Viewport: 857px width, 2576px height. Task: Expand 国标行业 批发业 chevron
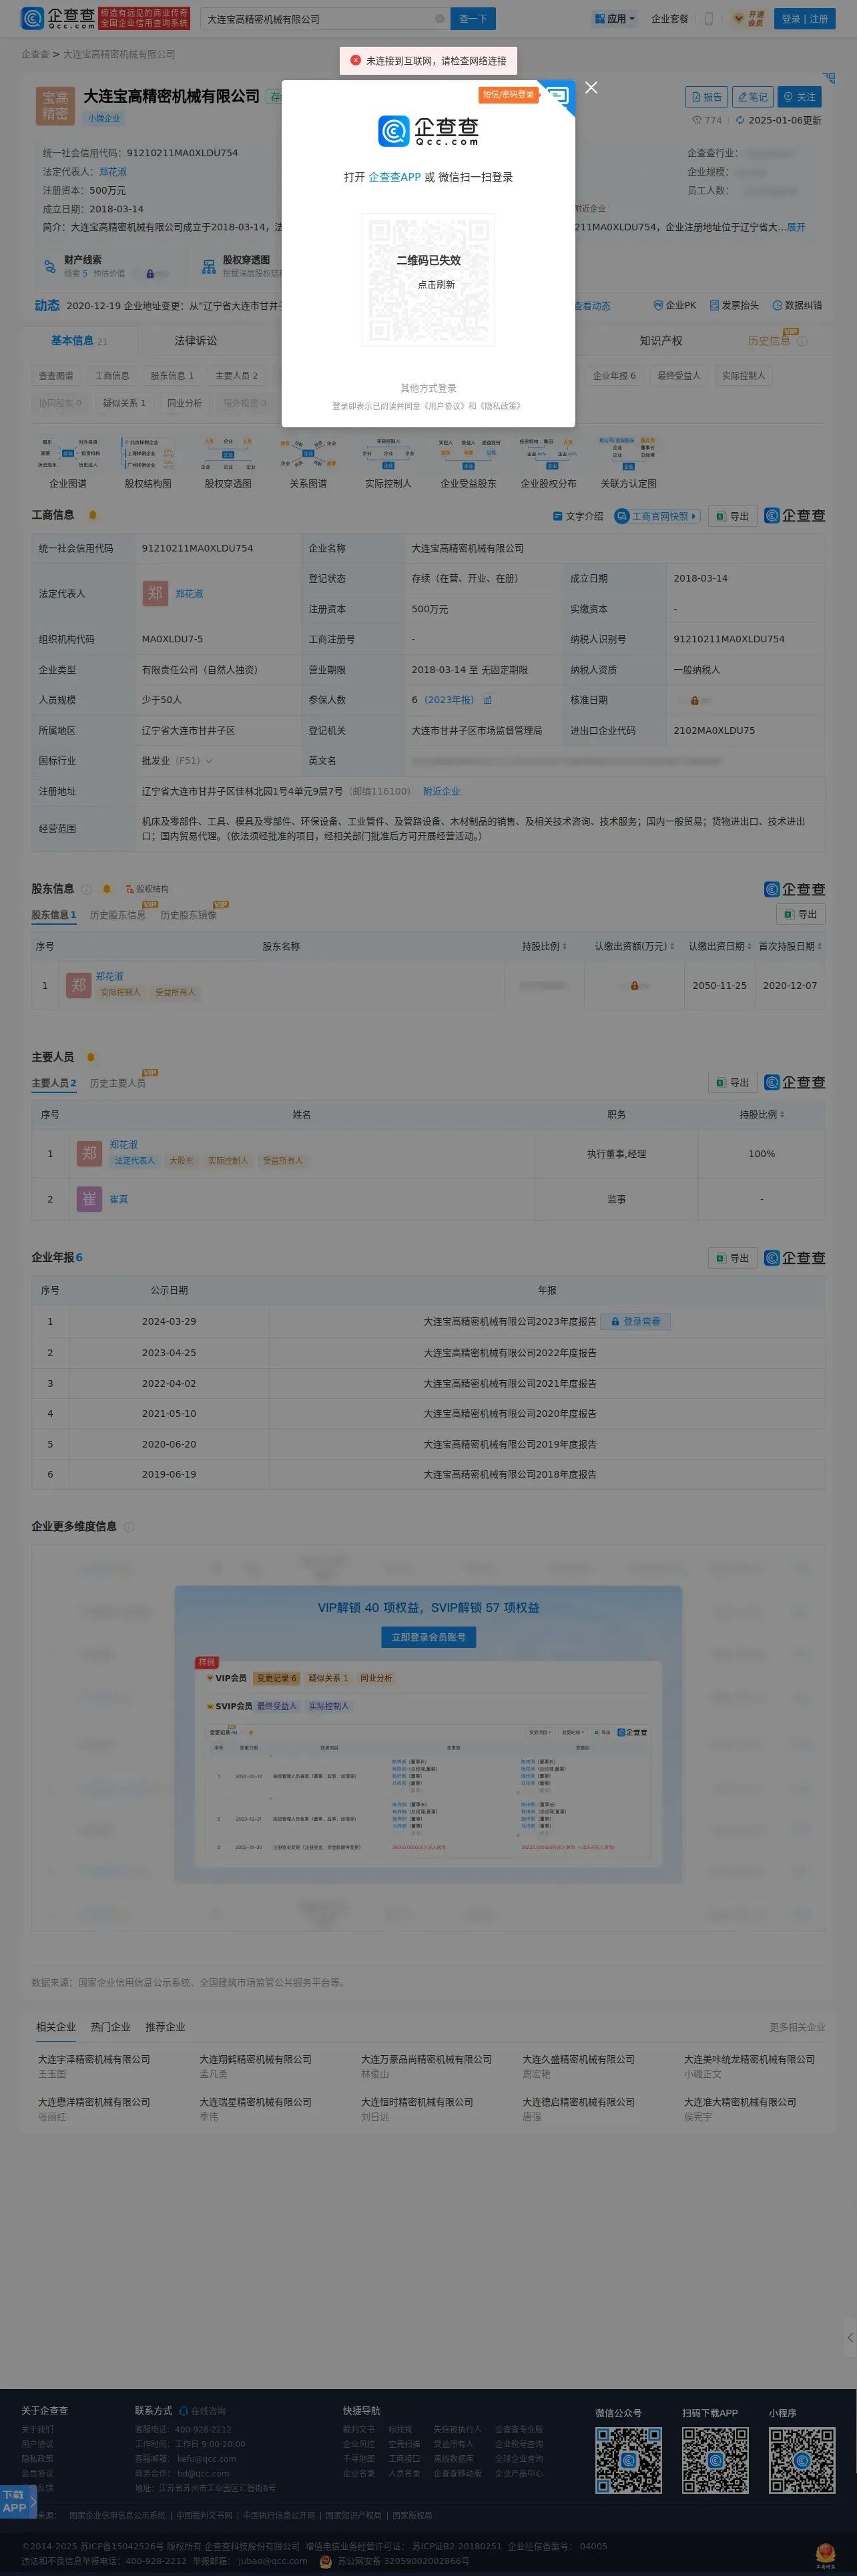[x=209, y=761]
